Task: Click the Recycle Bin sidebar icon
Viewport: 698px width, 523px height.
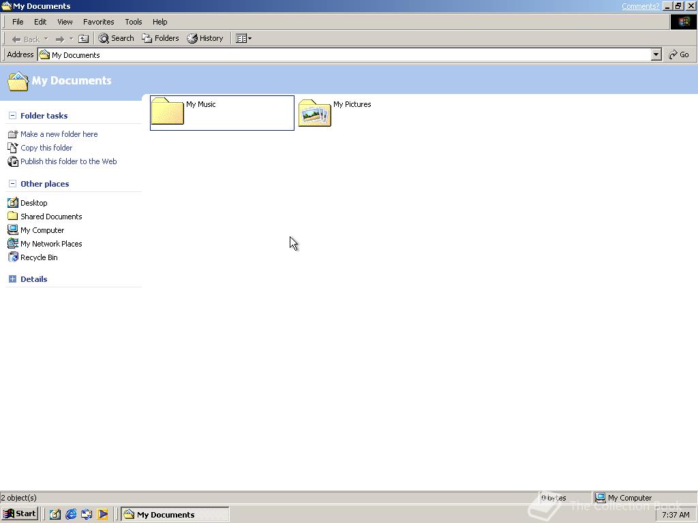Action: (13, 257)
